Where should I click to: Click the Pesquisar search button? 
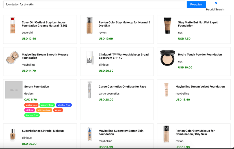196,5
